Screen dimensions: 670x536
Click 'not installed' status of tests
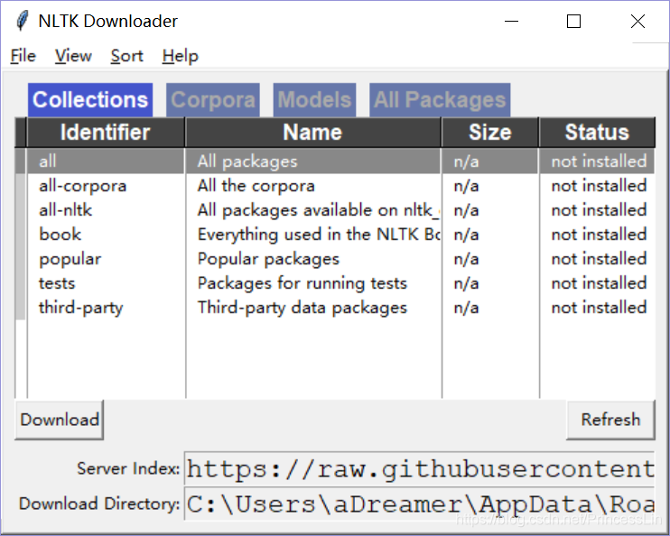pyautogui.click(x=599, y=283)
